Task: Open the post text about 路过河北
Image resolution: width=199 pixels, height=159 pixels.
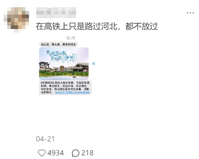Action: (97, 26)
